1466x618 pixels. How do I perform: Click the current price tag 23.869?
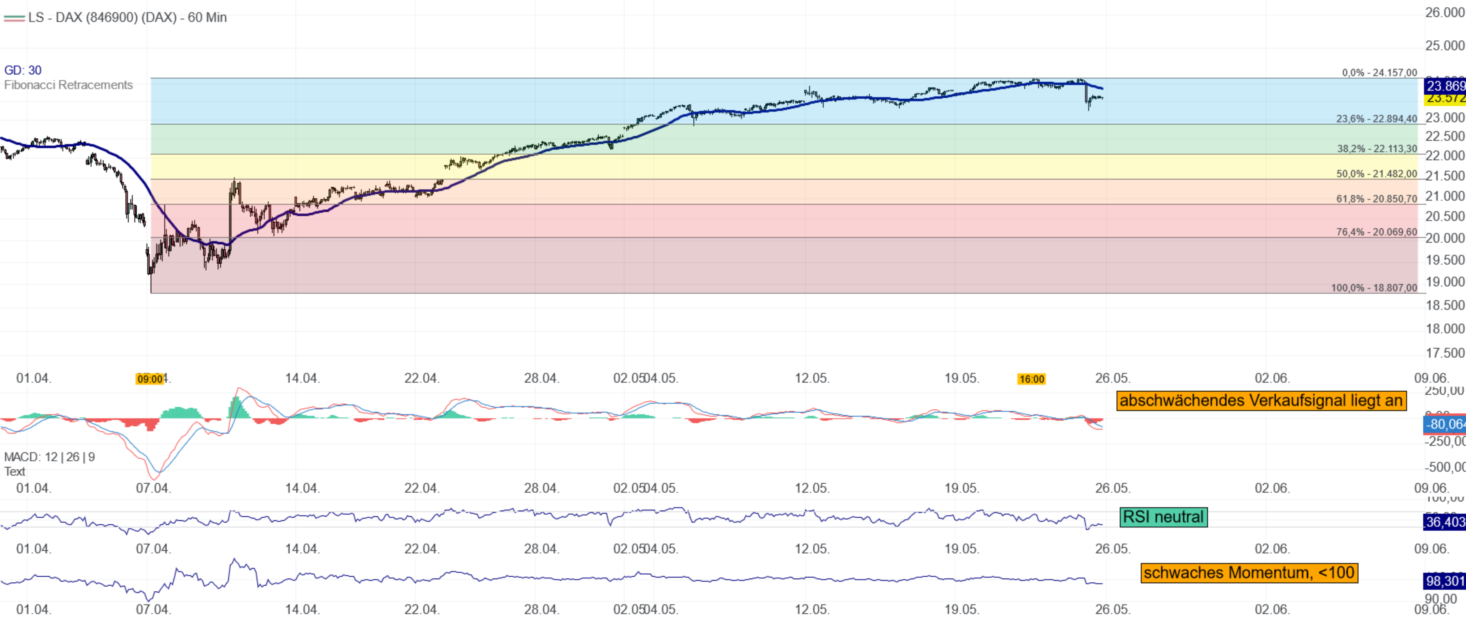1445,86
